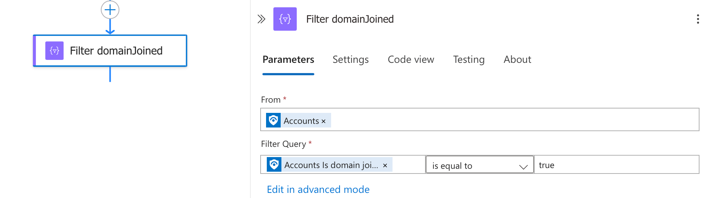Screen dimensions: 709x198
Task: Open the Testing tab
Action: click(x=469, y=60)
